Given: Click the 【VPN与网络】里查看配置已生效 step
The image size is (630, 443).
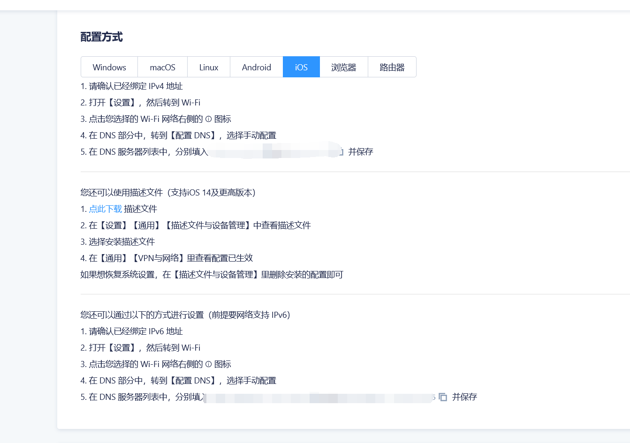Looking at the screenshot, I should 167,258.
